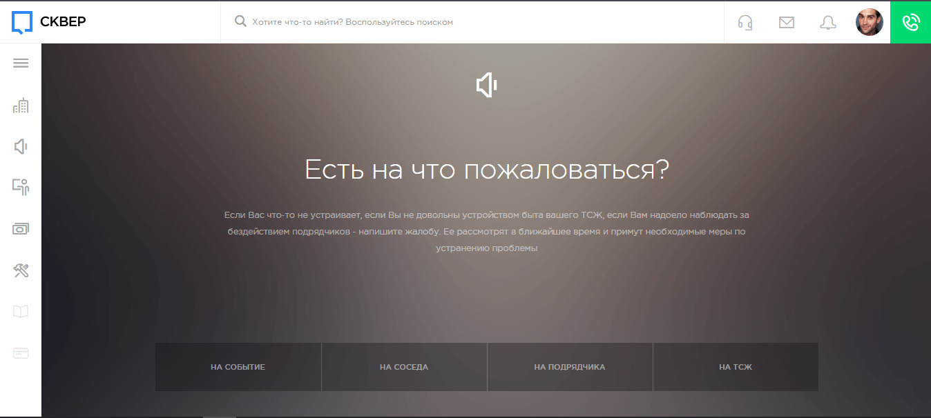Click the magnifying glass search icon
Viewport: 931px width, 418px height.
pyautogui.click(x=240, y=22)
